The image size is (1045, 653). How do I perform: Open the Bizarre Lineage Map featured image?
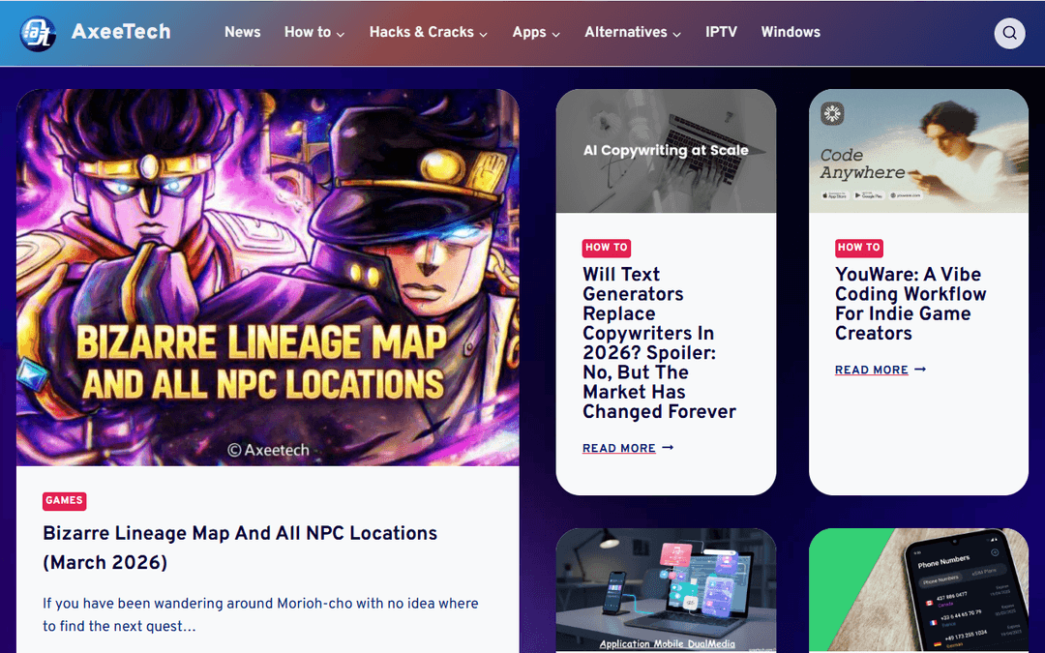268,278
